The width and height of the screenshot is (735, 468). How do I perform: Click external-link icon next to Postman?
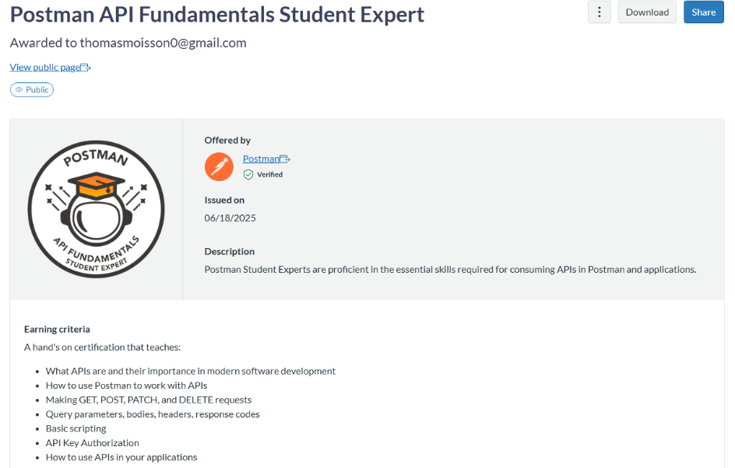click(x=285, y=159)
